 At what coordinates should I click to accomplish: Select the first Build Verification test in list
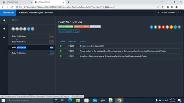click(x=32, y=36)
